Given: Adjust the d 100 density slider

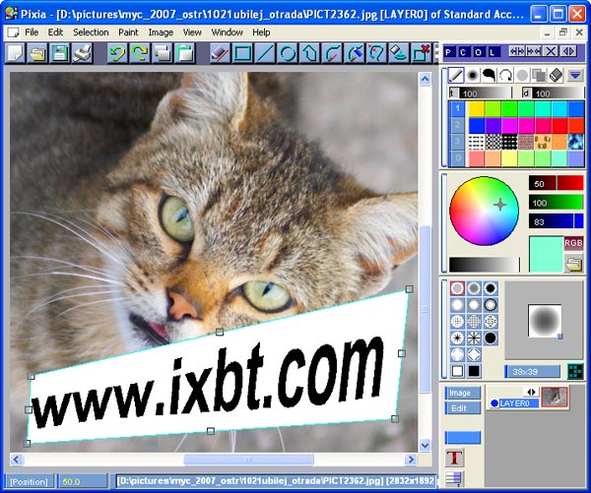Looking at the screenshot, I should 554,93.
